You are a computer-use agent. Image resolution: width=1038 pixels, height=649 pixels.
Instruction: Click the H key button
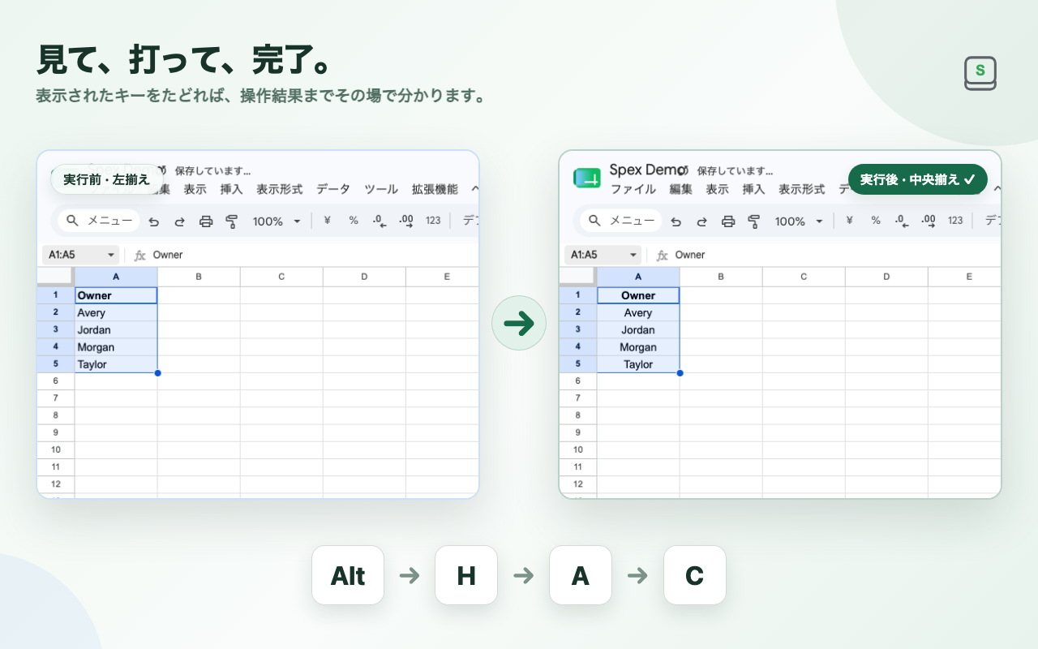click(466, 575)
